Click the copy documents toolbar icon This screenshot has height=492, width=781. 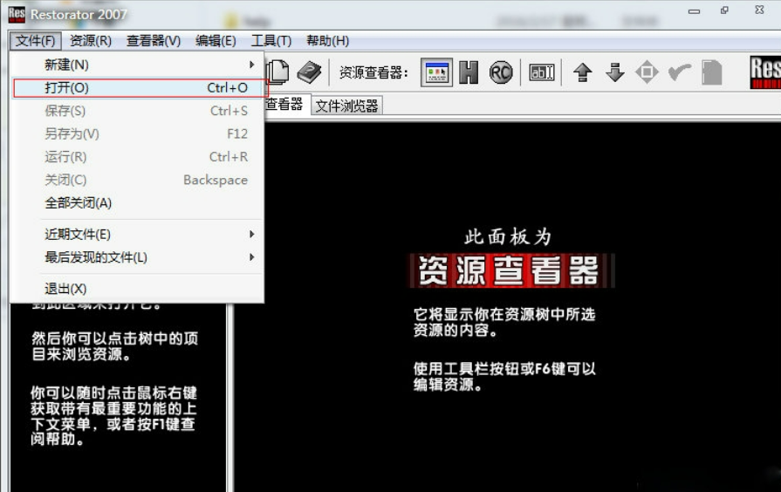tap(277, 72)
